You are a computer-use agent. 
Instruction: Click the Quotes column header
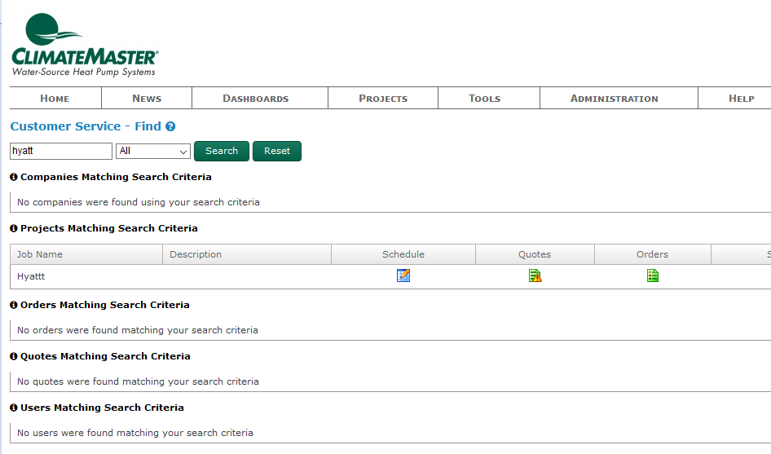coord(535,254)
